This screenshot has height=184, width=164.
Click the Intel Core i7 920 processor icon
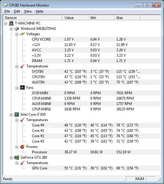point(17,115)
